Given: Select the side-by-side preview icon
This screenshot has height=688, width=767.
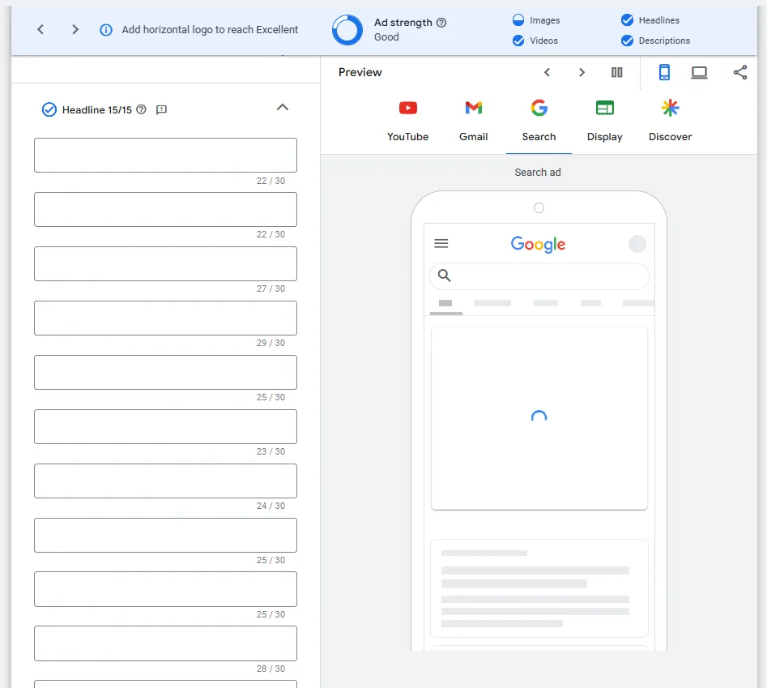Looking at the screenshot, I should pos(616,72).
